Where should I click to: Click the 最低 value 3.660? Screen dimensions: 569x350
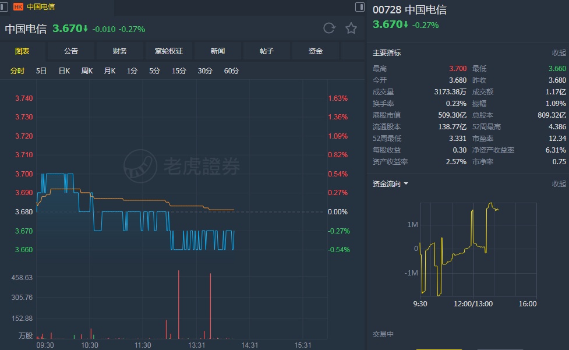[557, 69]
